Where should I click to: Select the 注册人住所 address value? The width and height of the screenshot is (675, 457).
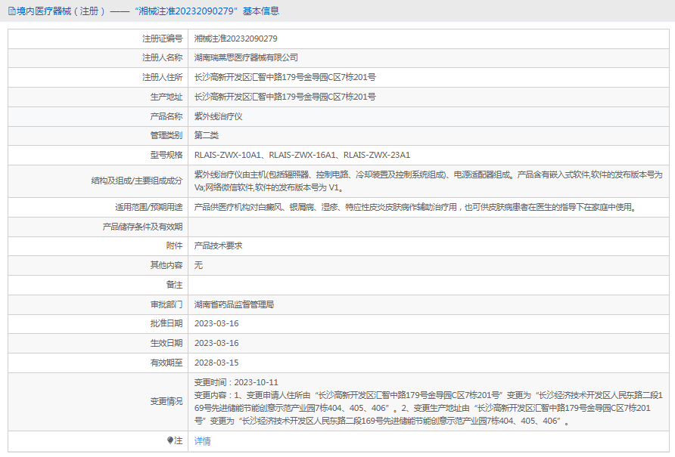click(x=285, y=77)
